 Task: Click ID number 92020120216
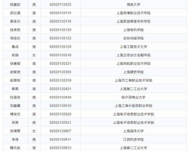coord(61,55)
